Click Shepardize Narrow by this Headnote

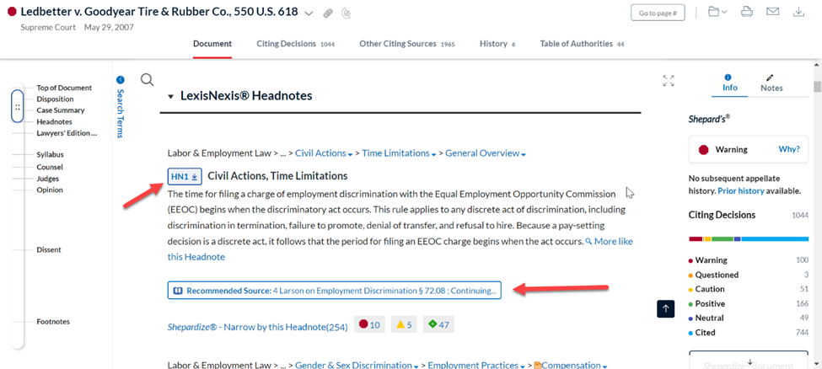(x=257, y=327)
